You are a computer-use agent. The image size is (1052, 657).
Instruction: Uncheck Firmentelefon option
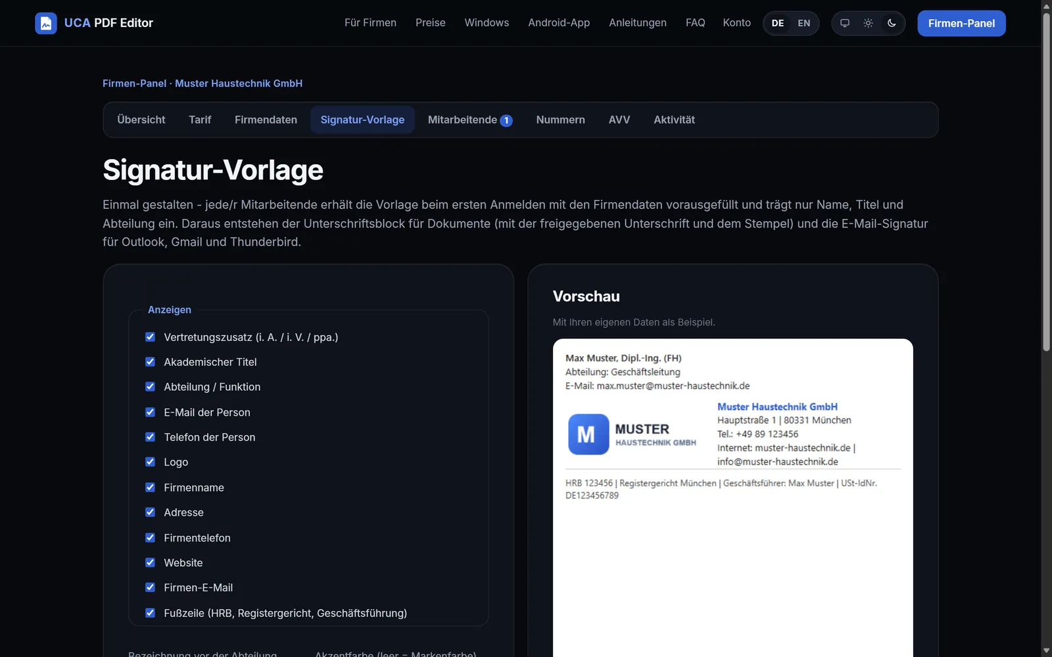click(150, 537)
